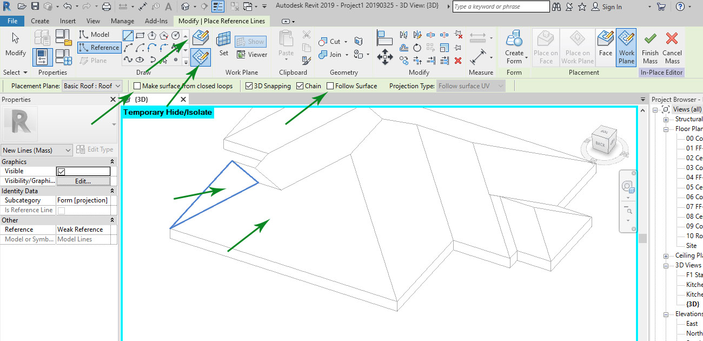Select the Text tool 'A' icon
This screenshot has height=341, width=703.
(x=168, y=6)
